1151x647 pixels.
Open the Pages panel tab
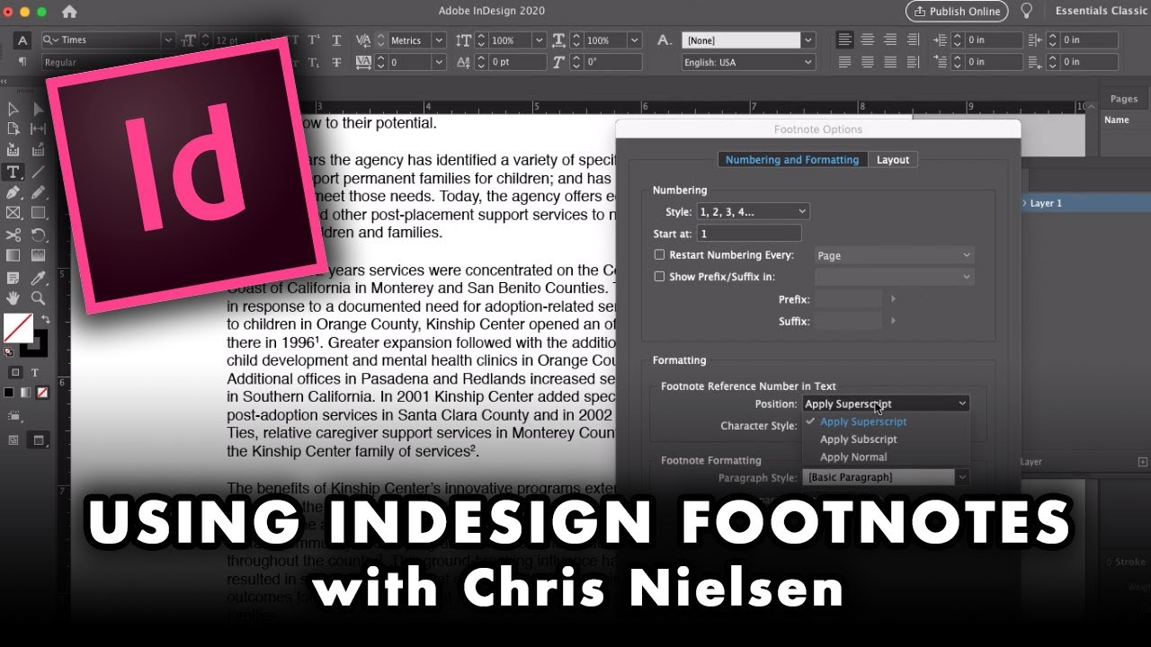click(x=1124, y=99)
